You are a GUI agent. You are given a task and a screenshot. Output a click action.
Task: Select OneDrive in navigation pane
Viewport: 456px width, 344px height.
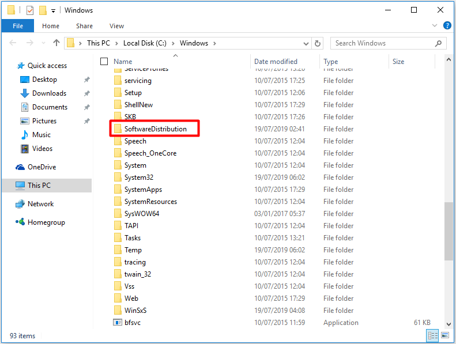point(42,167)
